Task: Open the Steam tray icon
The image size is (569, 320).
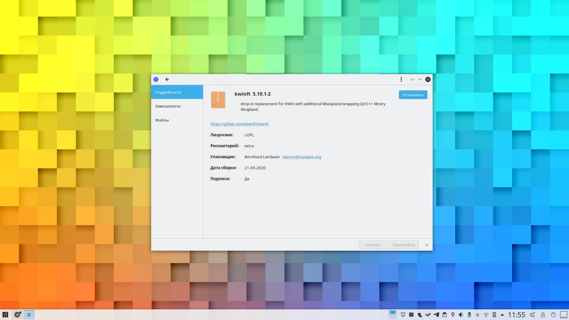Action: pyautogui.click(x=428, y=315)
